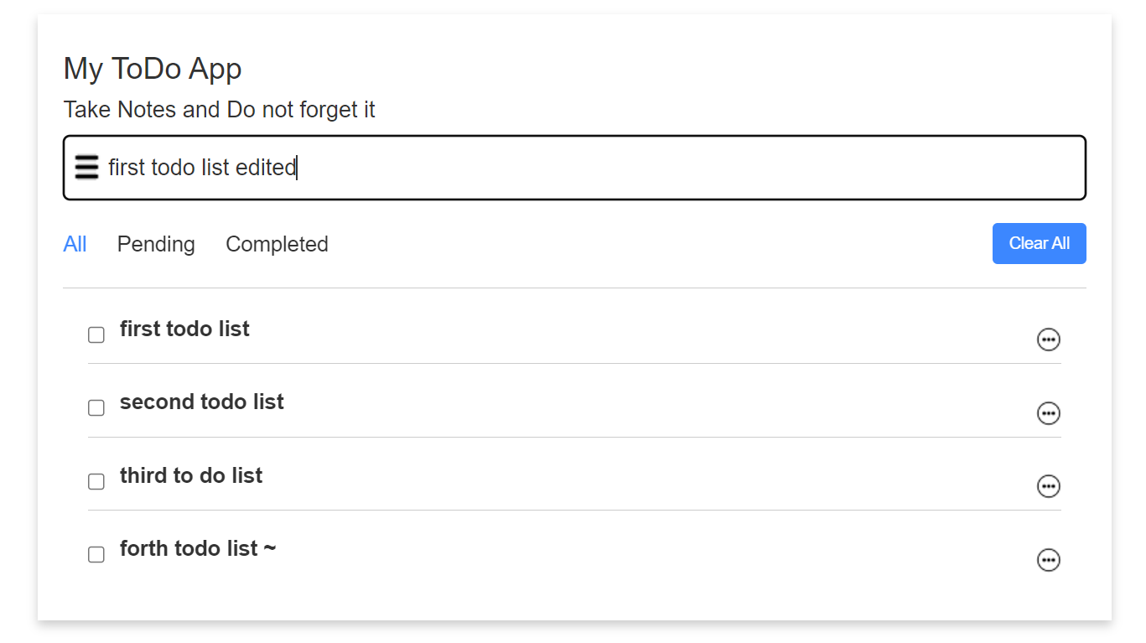Image resolution: width=1146 pixels, height=643 pixels.
Task: Click inside the todo text input field
Action: click(x=503, y=167)
